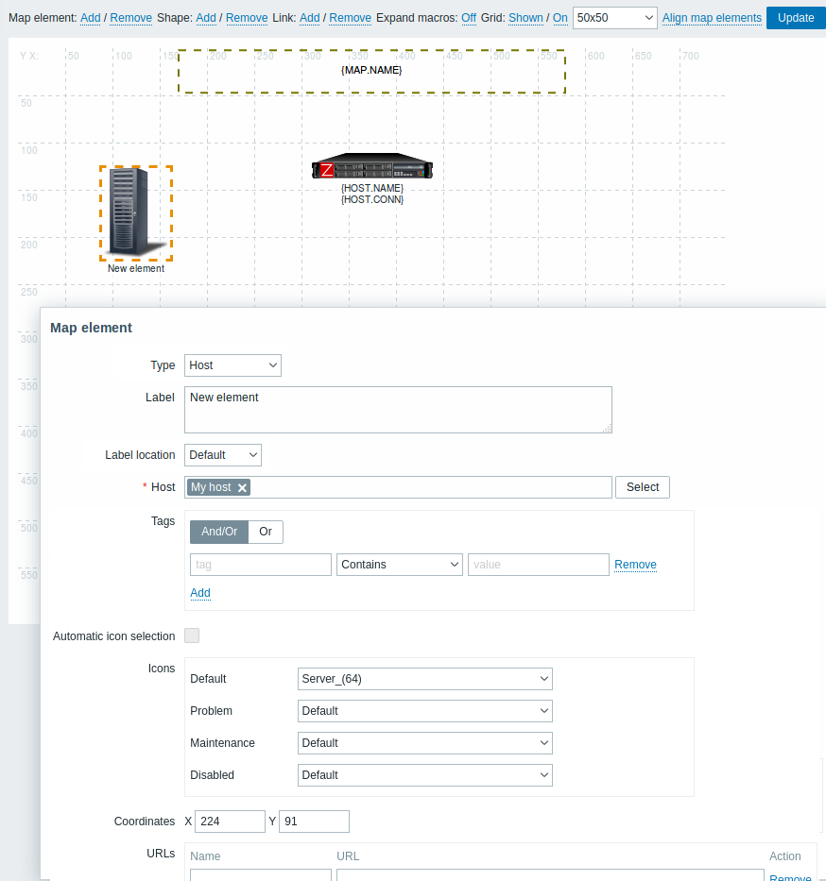Viewport: 826px width, 881px height.
Task: Click Add link for Shape
Action: tap(206, 18)
